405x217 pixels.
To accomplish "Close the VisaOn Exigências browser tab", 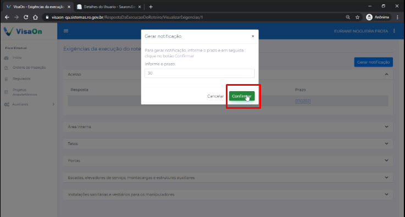I will pos(69,7).
